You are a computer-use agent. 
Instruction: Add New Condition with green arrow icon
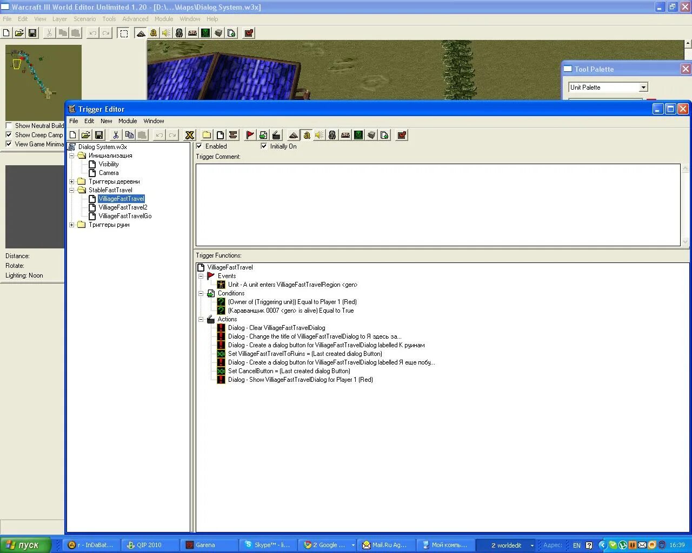point(263,135)
